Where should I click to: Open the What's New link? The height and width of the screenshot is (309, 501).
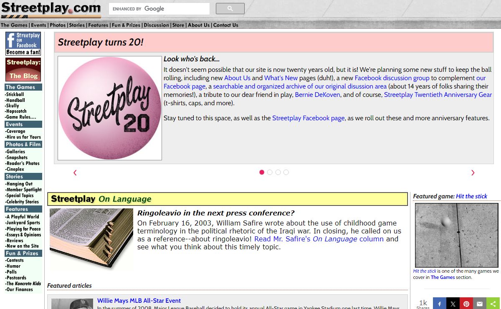tap(281, 78)
